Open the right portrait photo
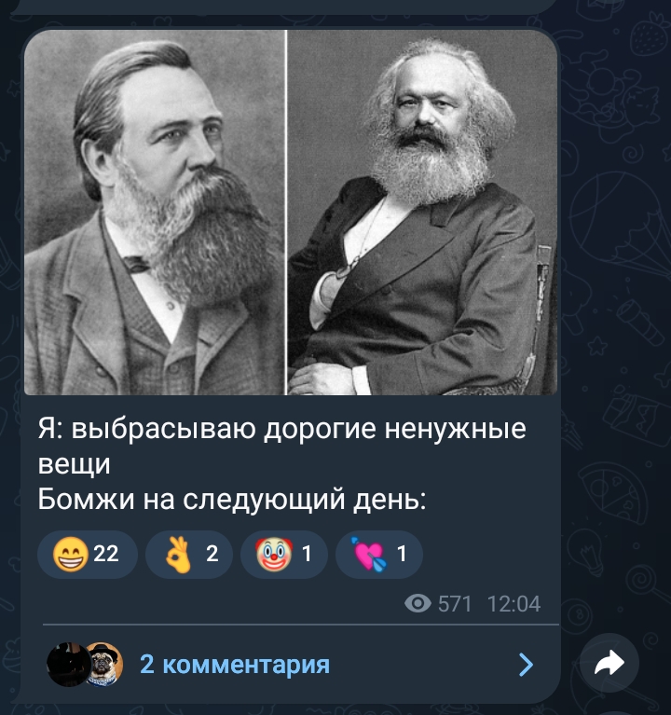 pyautogui.click(x=422, y=213)
